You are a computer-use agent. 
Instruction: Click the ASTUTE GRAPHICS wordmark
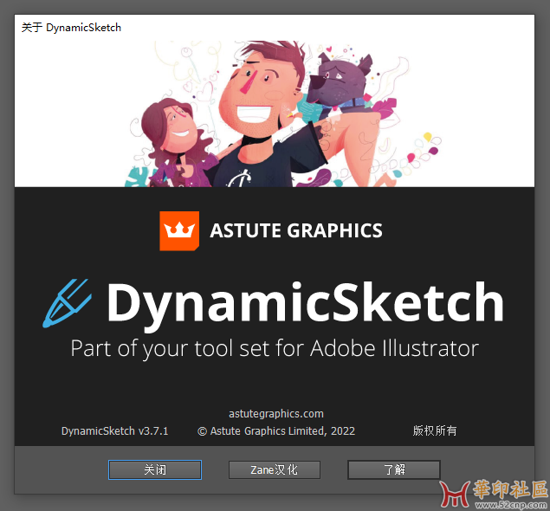[x=296, y=230]
